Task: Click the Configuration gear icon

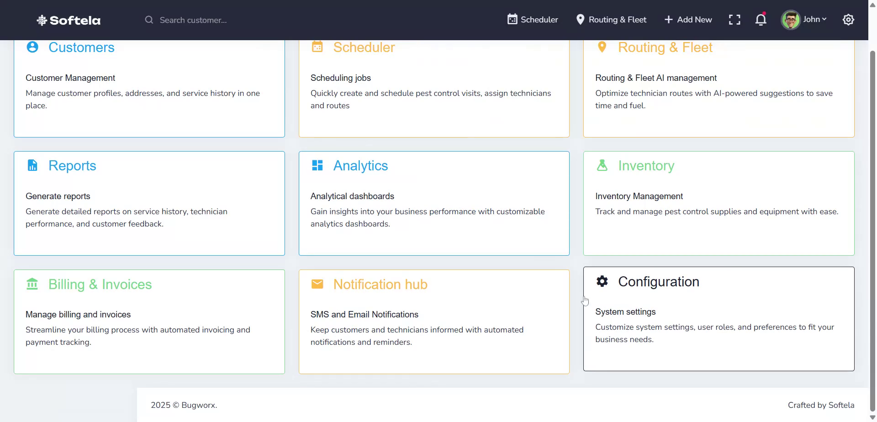Action: (602, 281)
